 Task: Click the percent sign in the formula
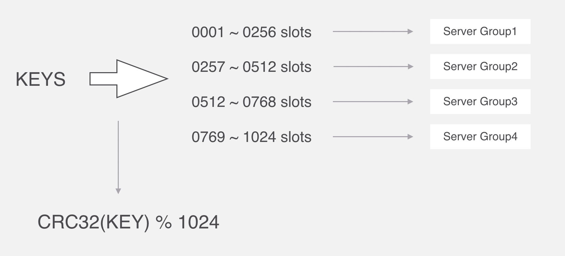tap(163, 222)
